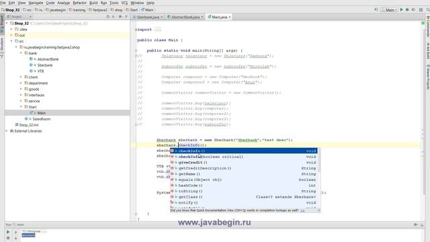Expand the .idea folder node
Screen dimensions: 430x242
pos(11,29)
